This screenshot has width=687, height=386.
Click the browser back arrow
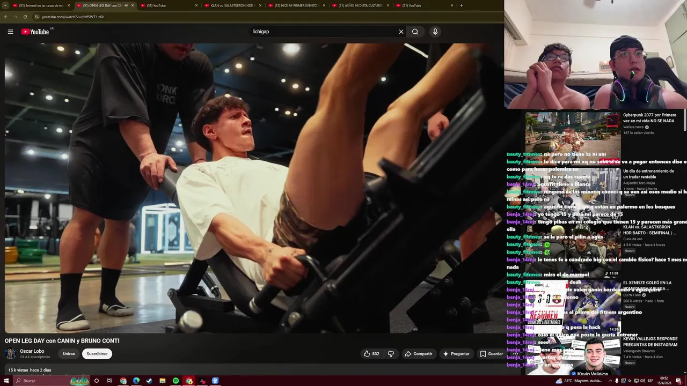tap(6, 17)
